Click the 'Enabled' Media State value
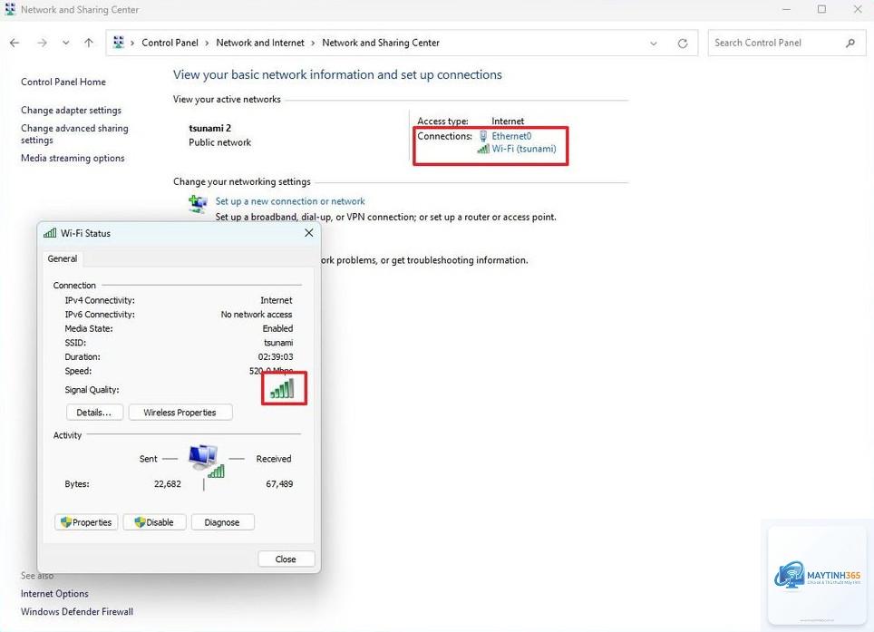Viewport: 874px width, 632px height. [x=277, y=329]
